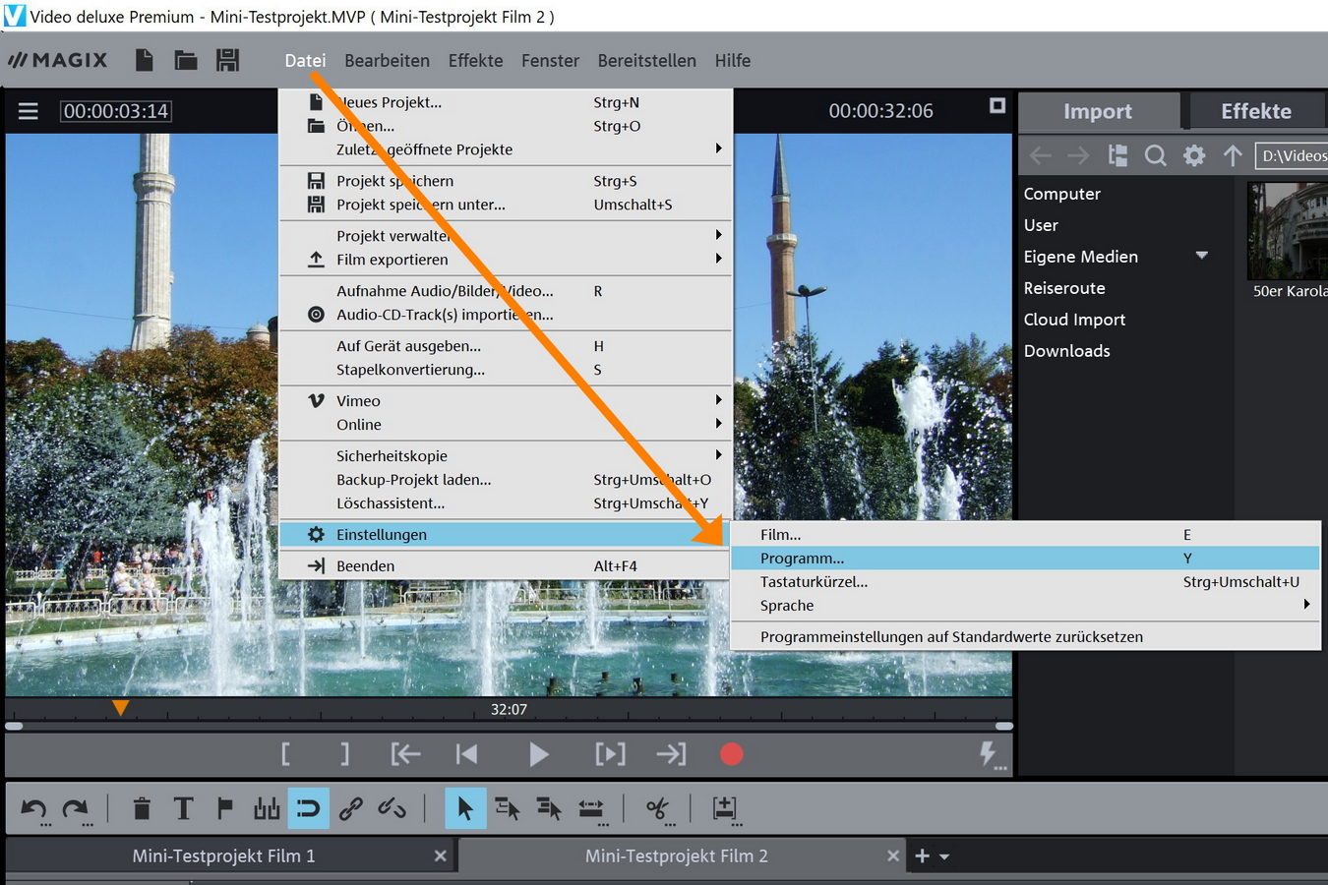Open the Effekte menu

point(475,60)
